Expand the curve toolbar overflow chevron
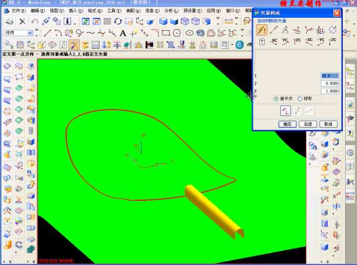357x265 pixels. (x=242, y=30)
